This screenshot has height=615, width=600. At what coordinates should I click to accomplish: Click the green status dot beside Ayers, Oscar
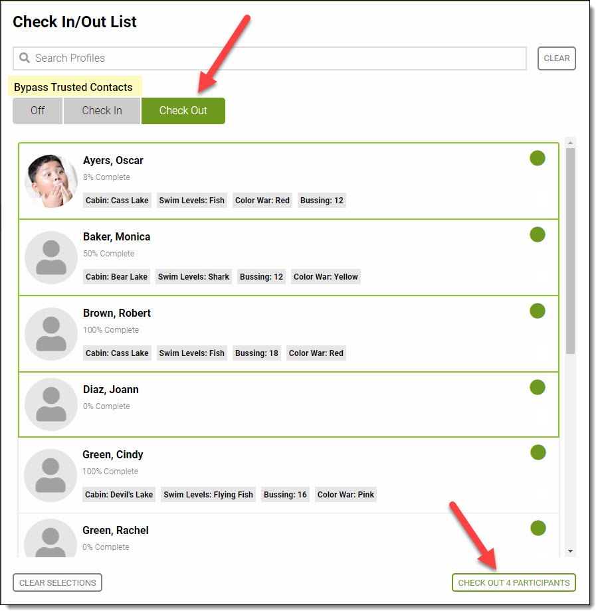[x=538, y=158]
